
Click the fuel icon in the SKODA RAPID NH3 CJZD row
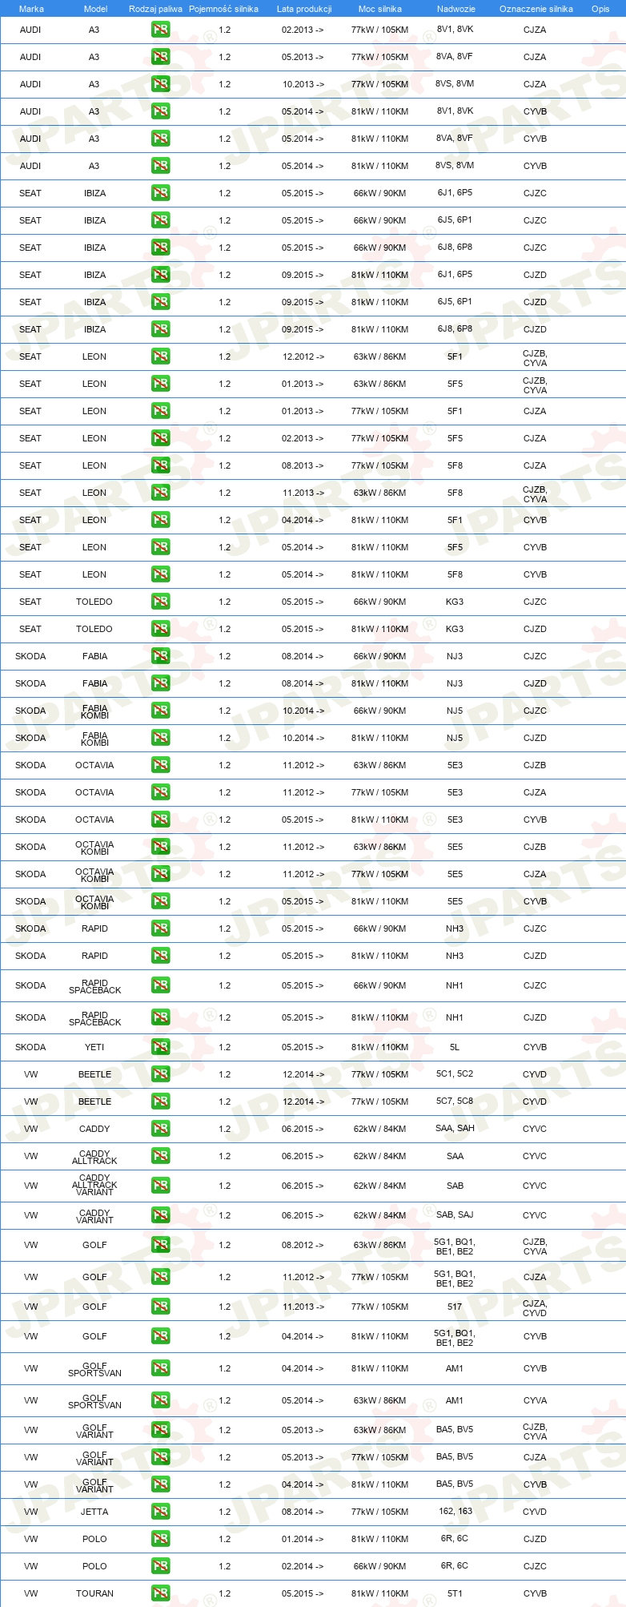pos(161,956)
